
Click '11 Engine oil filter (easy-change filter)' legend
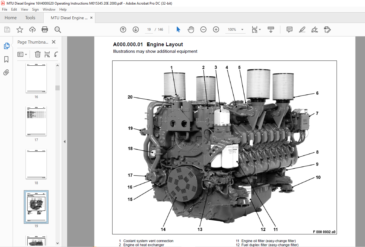pyautogui.click(x=266, y=241)
